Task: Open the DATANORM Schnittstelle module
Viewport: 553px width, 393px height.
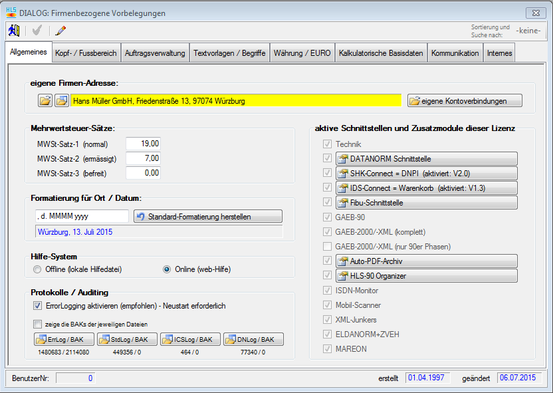Action: (425, 158)
